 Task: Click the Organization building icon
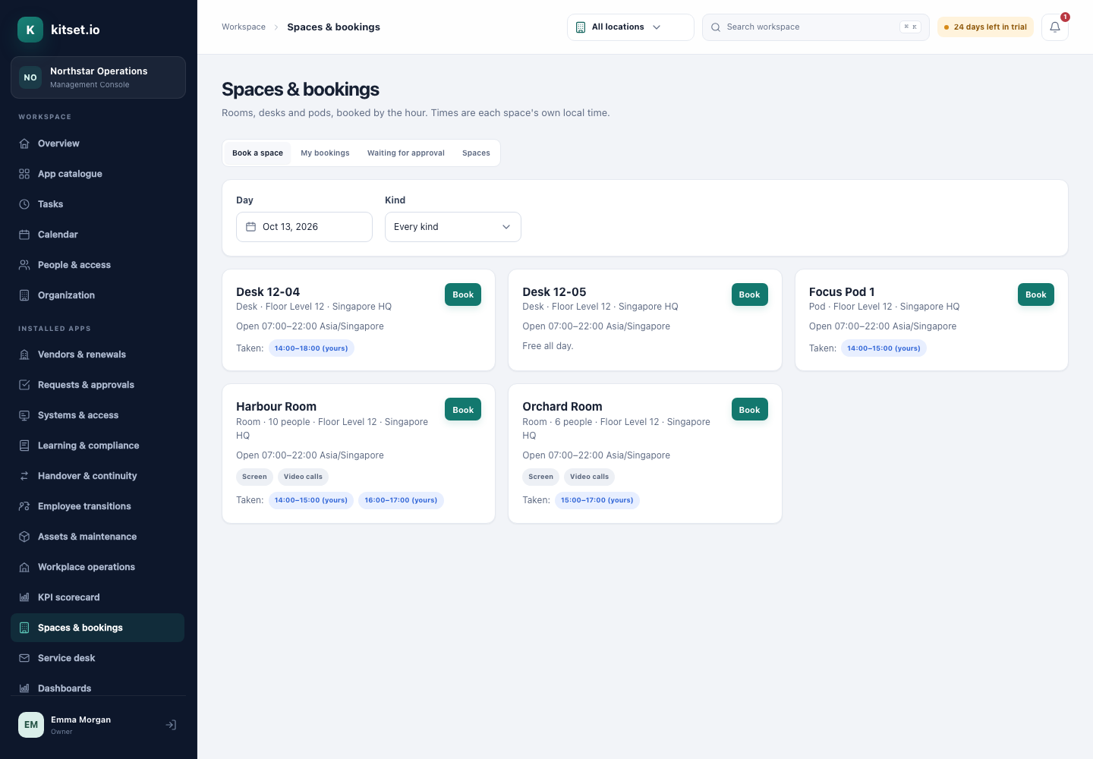24,295
